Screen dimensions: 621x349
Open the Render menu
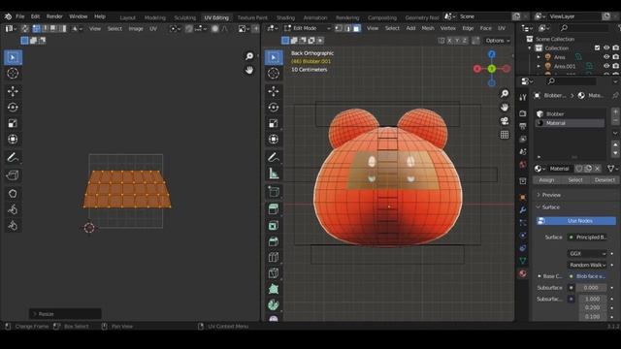54,16
